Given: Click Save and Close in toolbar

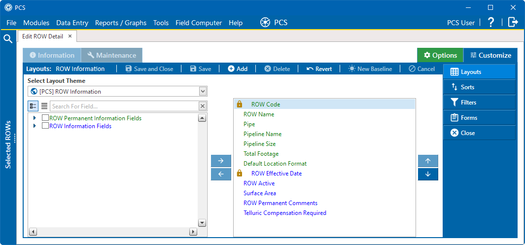Looking at the screenshot, I should click(x=149, y=69).
